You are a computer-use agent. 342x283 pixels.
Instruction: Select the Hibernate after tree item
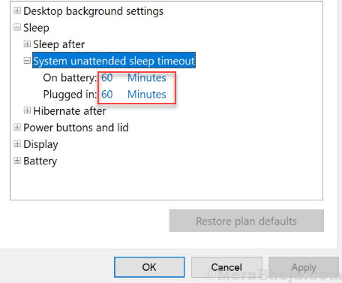[70, 111]
